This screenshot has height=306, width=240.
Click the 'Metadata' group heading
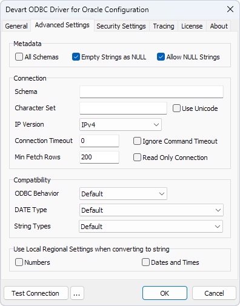(x=27, y=44)
